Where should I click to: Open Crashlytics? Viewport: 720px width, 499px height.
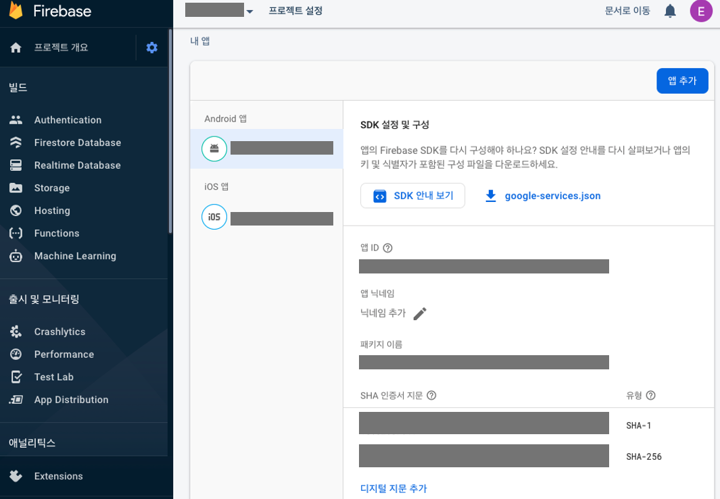coord(59,332)
